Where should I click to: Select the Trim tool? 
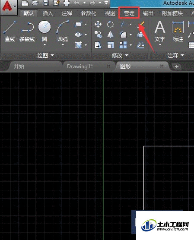click(x=123, y=24)
